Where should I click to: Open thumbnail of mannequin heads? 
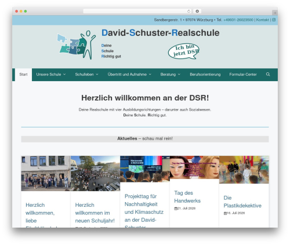click(194, 167)
